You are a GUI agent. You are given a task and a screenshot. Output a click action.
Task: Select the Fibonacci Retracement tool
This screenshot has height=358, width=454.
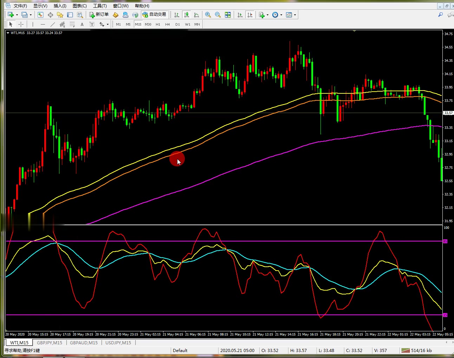click(x=72, y=24)
